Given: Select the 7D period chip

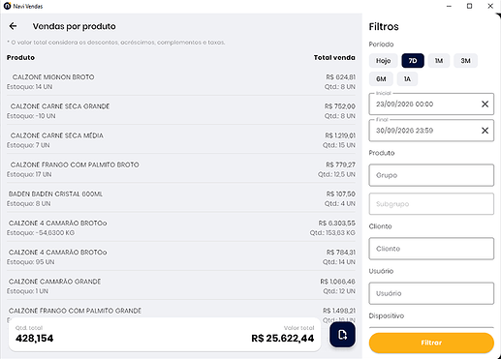Looking at the screenshot, I should [x=413, y=61].
